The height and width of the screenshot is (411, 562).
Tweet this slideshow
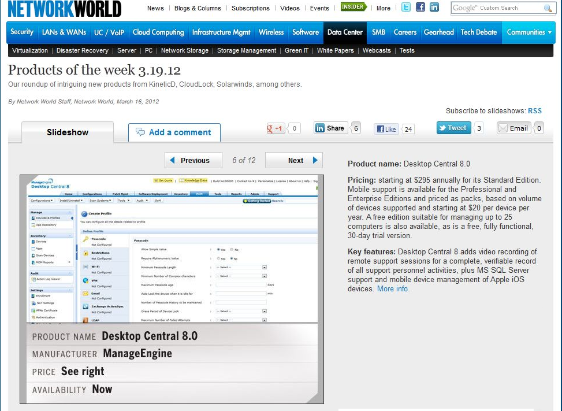point(453,128)
